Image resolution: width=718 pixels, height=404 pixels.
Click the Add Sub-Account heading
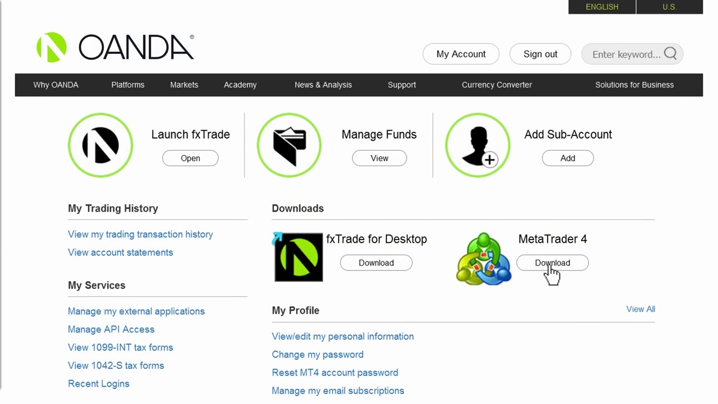568,135
